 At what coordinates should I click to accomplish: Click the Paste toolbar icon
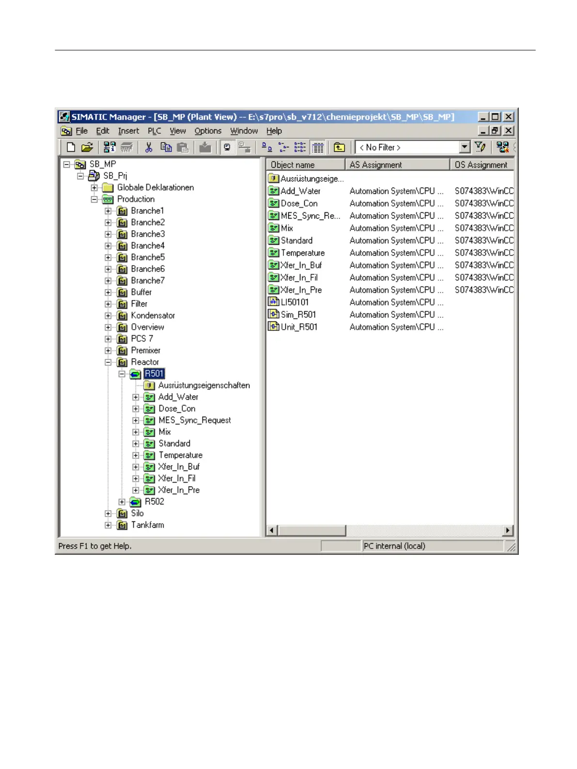[183, 147]
